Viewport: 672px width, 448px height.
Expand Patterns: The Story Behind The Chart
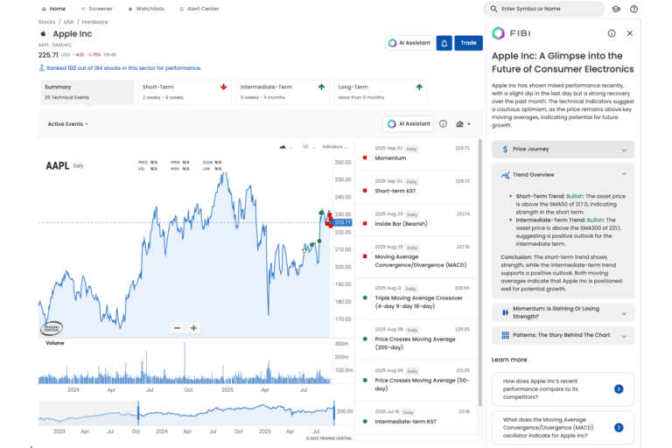tap(563, 335)
